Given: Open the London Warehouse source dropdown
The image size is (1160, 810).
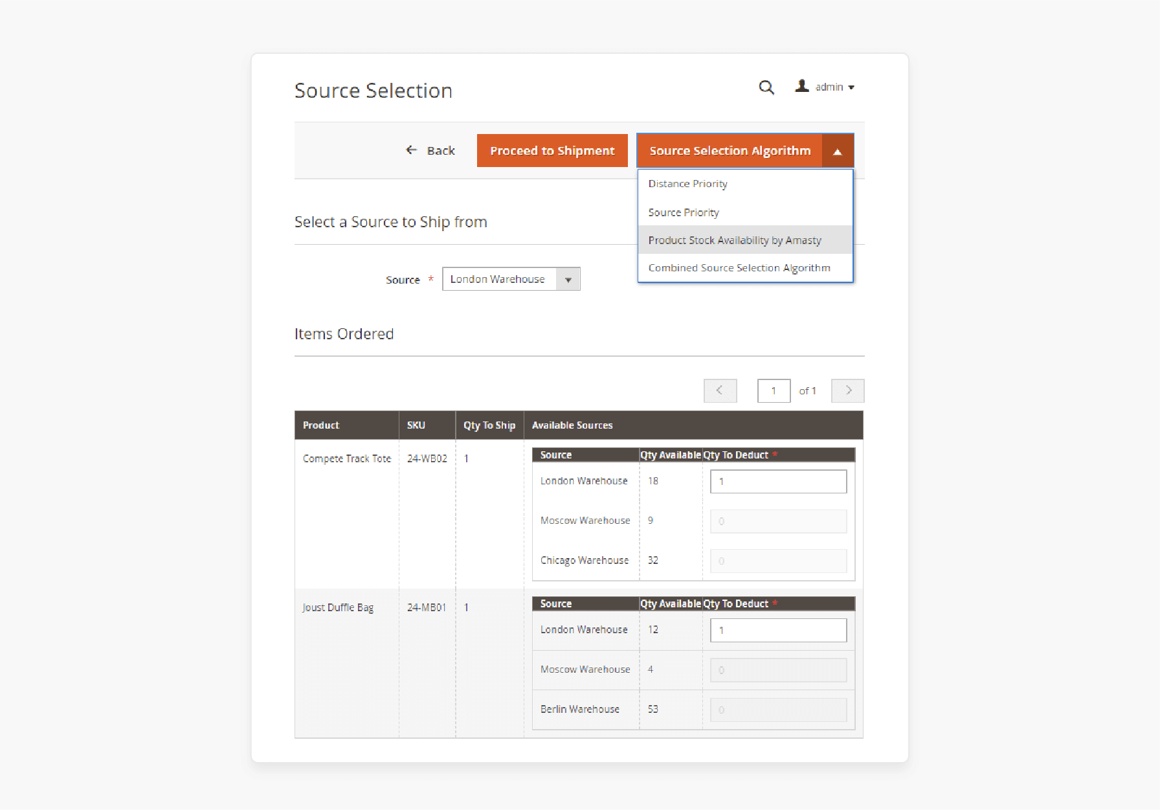Looking at the screenshot, I should coord(511,279).
